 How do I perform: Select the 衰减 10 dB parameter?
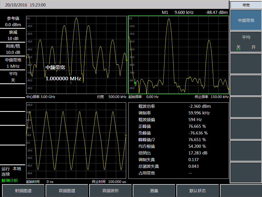[13, 35]
